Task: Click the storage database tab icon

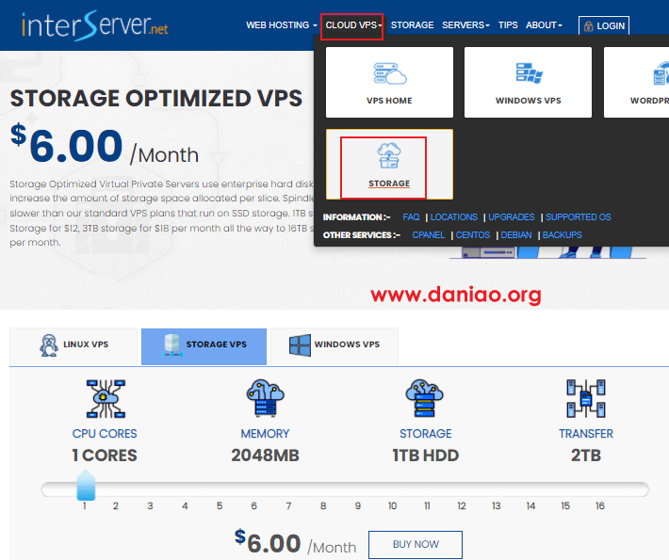Action: tap(171, 345)
